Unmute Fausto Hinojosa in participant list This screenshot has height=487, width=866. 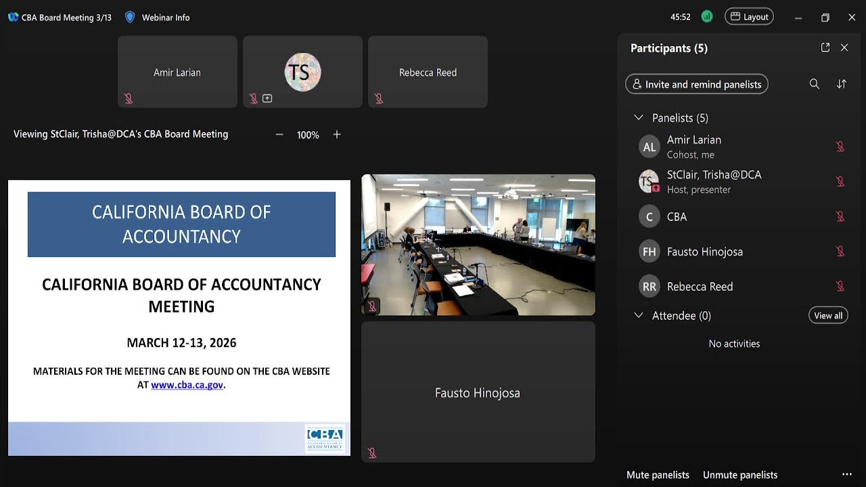tap(840, 252)
